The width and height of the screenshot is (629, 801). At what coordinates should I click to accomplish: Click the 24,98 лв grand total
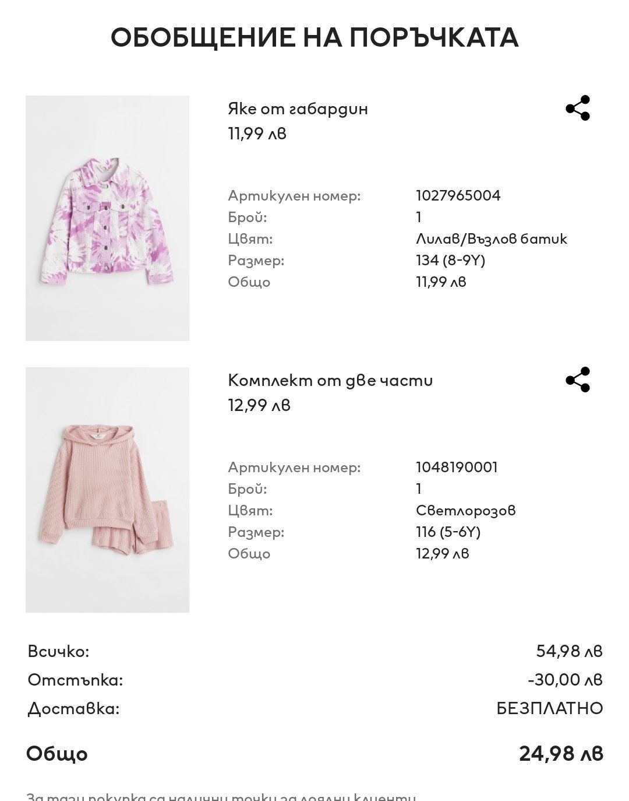click(561, 754)
